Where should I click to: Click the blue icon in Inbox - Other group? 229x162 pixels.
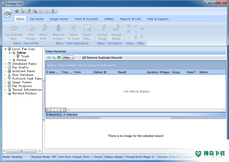[x=142, y=28]
